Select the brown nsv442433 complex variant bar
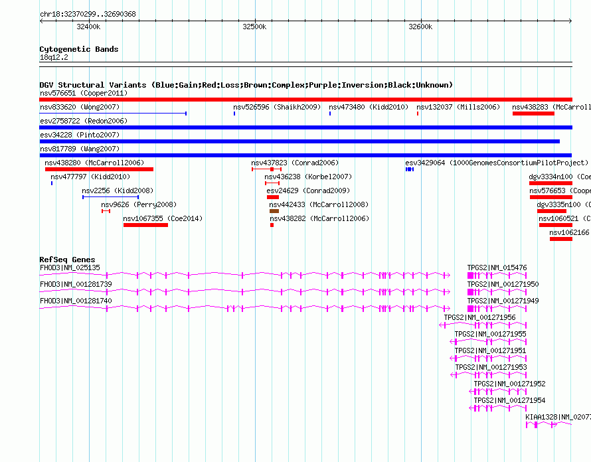Viewport: 591px width, 462px height. [274, 211]
